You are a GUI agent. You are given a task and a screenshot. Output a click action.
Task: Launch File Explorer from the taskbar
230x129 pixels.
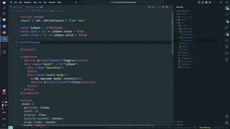click(x=4, y=20)
